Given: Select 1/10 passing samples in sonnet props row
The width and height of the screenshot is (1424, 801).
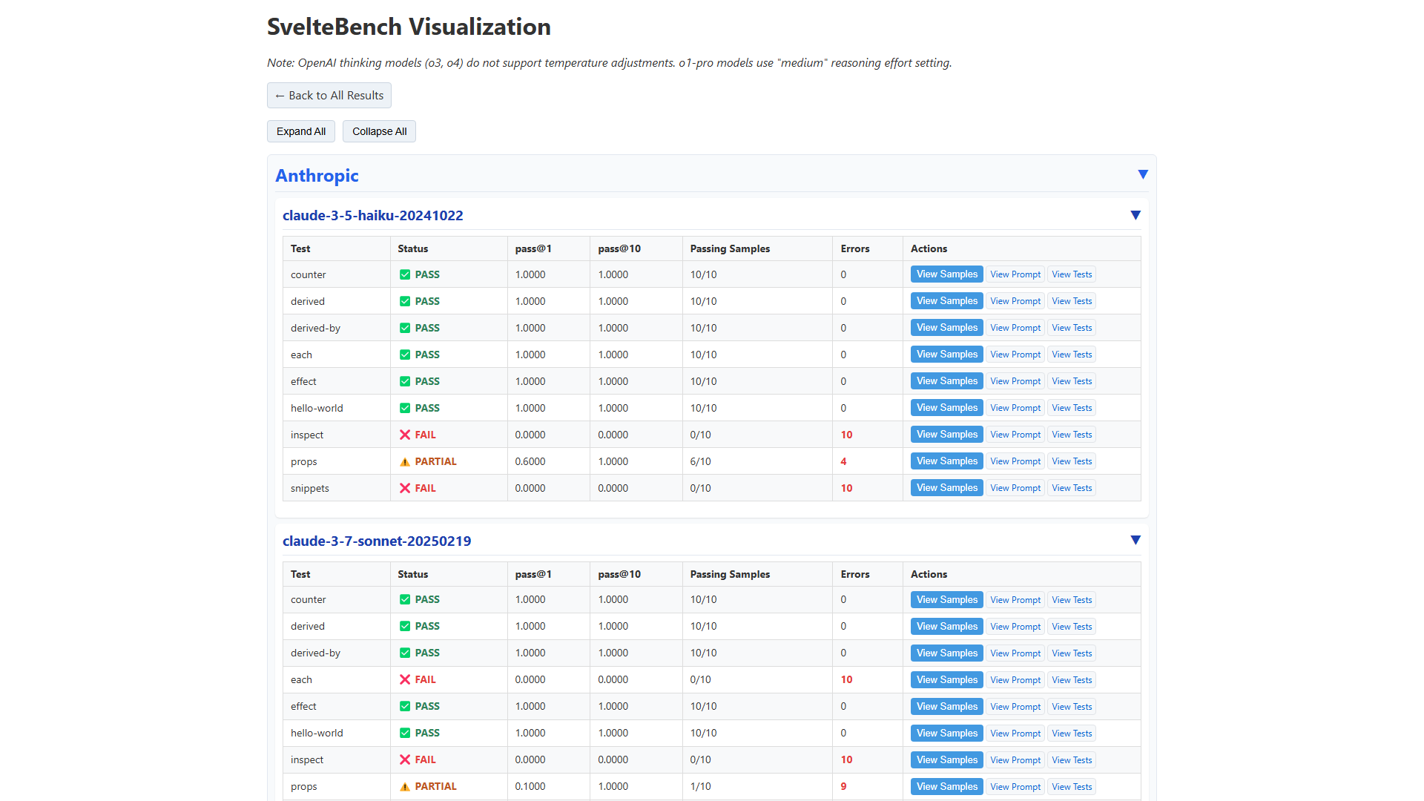Looking at the screenshot, I should 700,786.
